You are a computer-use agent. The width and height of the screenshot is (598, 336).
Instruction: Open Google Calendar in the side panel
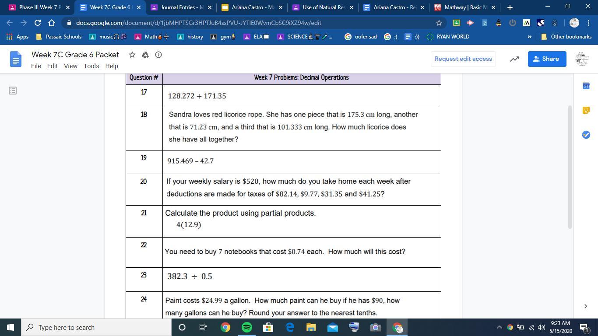586,86
